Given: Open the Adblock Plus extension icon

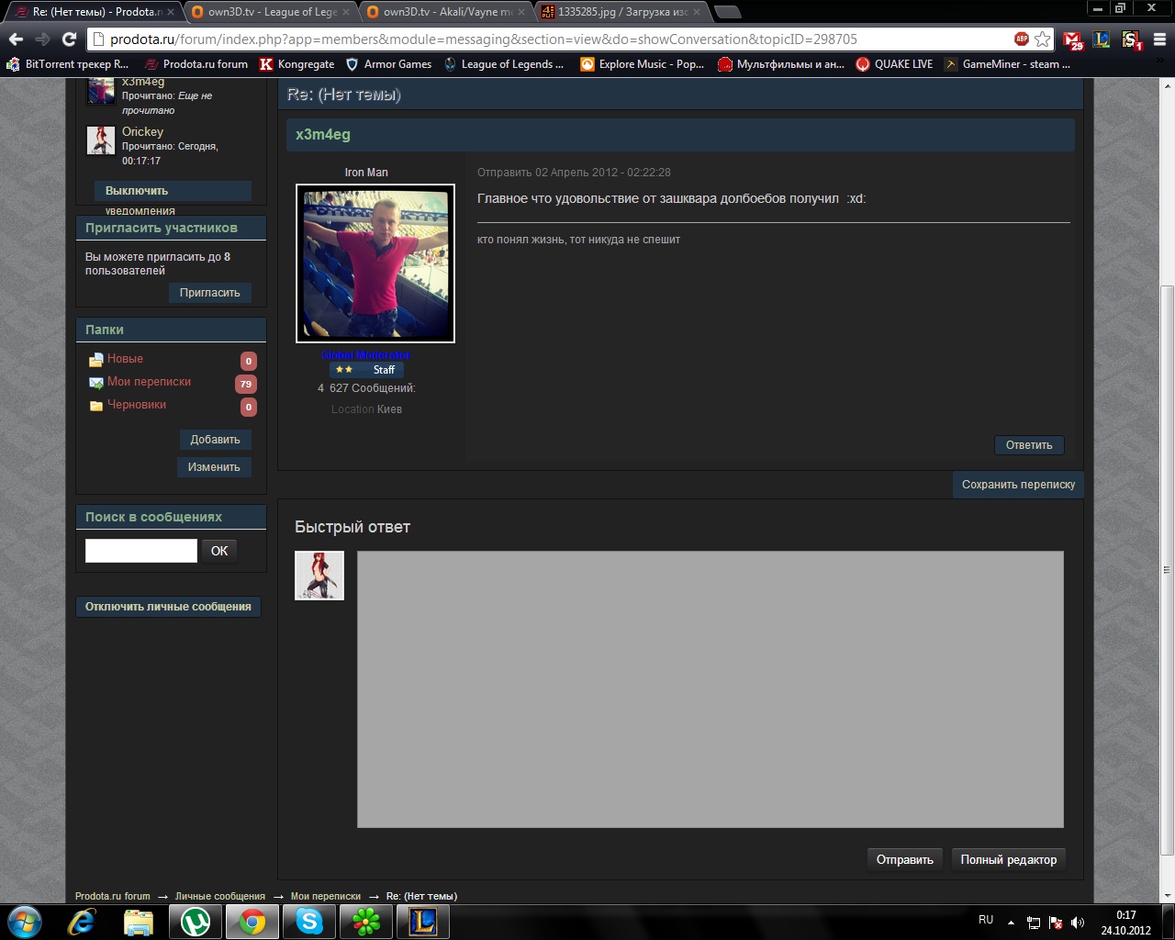Looking at the screenshot, I should tap(1021, 39).
